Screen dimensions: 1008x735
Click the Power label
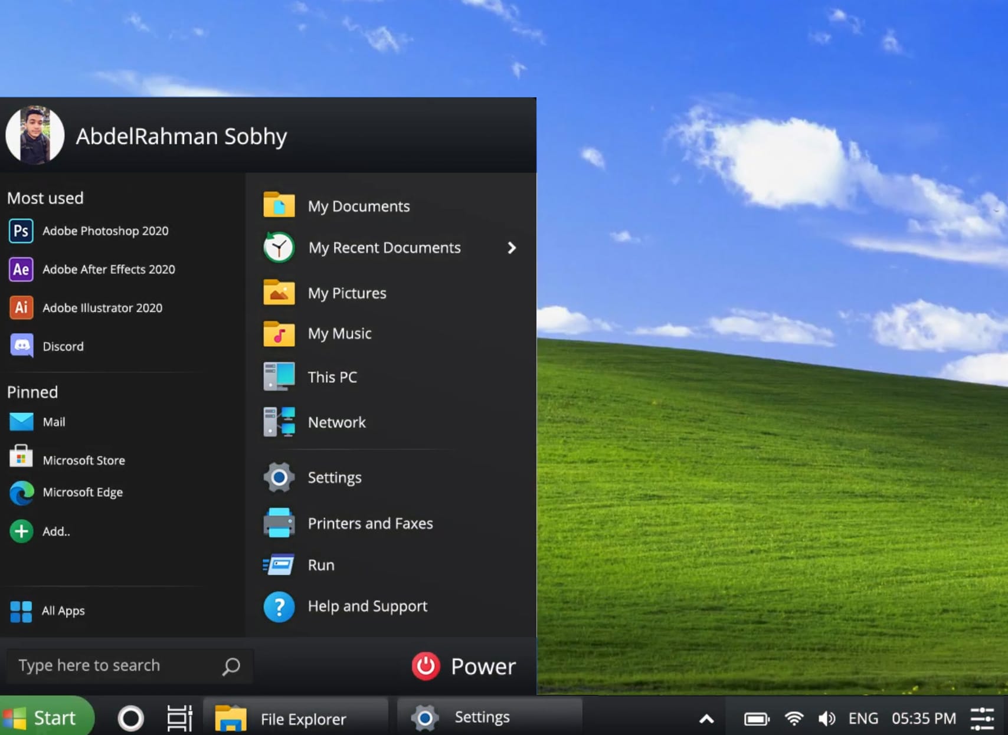click(483, 667)
